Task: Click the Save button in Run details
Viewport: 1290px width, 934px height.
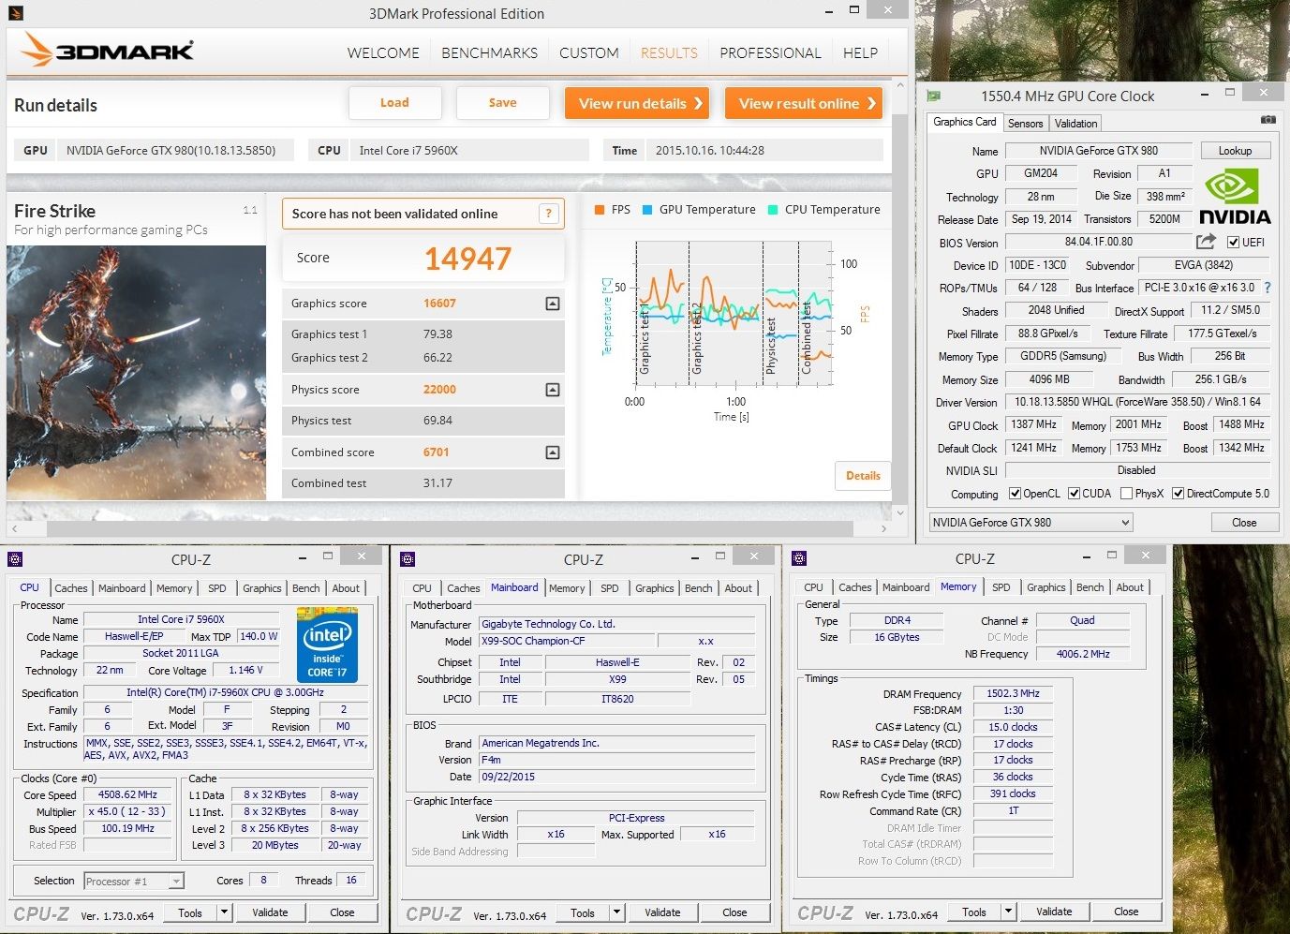Action: point(502,103)
